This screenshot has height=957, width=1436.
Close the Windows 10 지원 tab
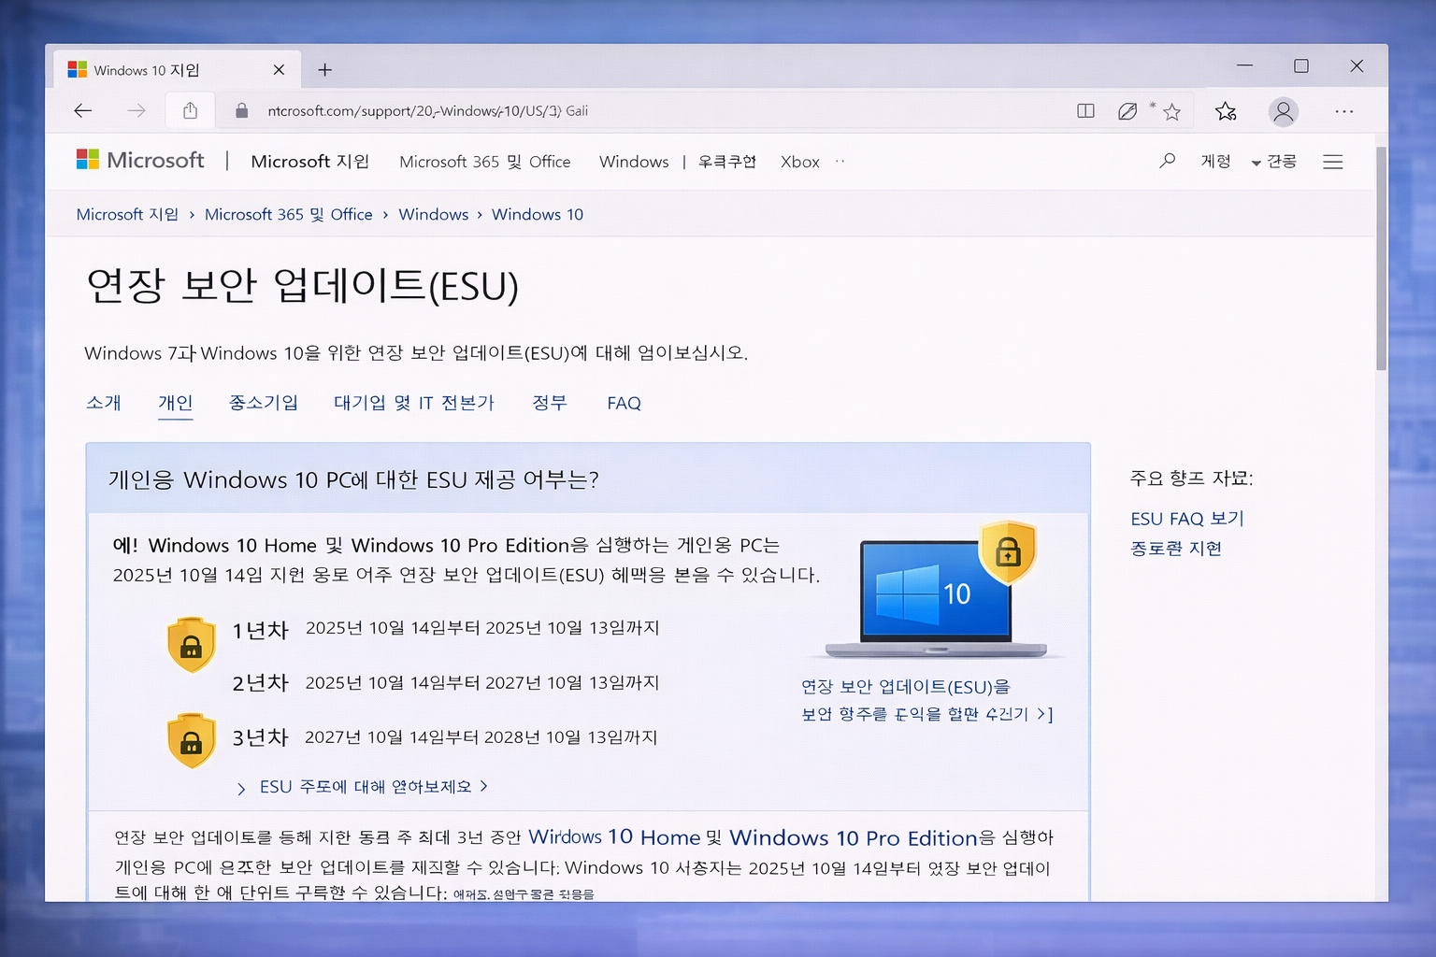[x=279, y=70]
